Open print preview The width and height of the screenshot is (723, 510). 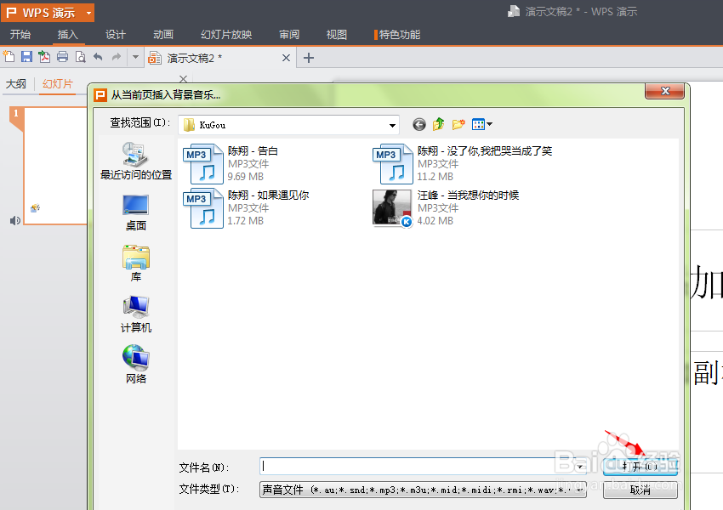[80, 54]
